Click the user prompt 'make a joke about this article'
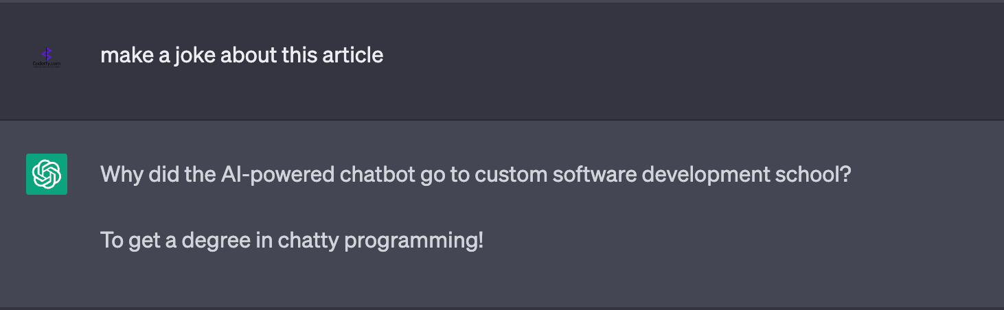 [242, 55]
